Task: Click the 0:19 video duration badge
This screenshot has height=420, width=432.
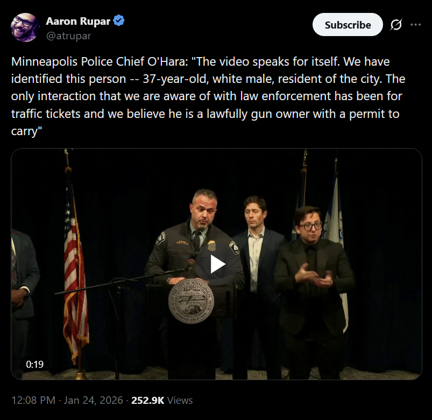Action: click(x=35, y=365)
